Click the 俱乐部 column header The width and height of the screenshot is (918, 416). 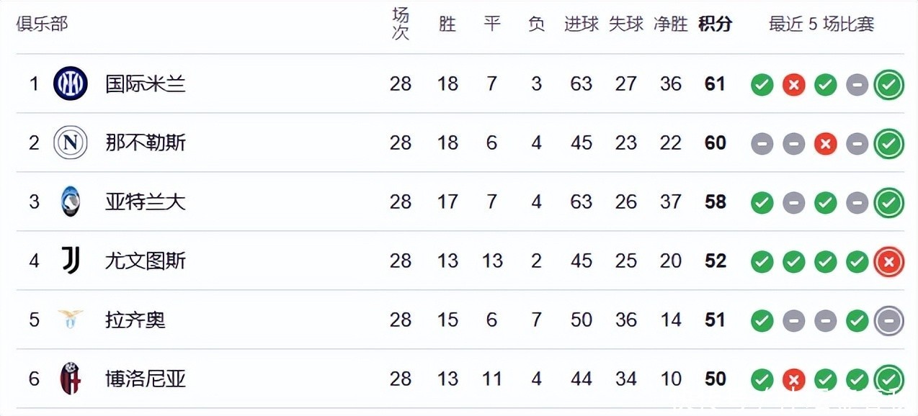click(42, 24)
